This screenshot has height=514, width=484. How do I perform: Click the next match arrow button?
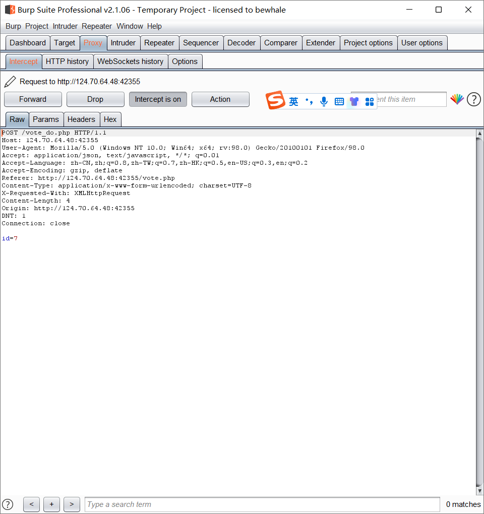click(x=72, y=504)
